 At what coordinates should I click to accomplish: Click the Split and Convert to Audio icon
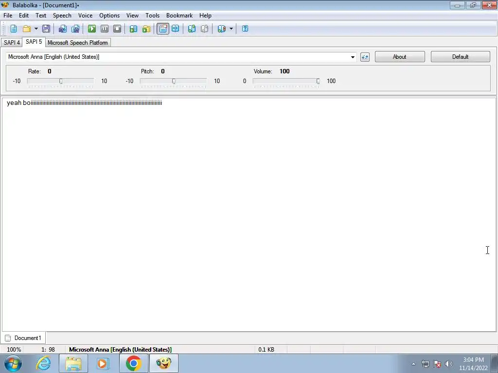pyautogui.click(x=75, y=29)
